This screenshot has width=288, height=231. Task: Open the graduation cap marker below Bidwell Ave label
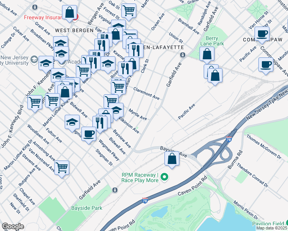tap(72, 123)
